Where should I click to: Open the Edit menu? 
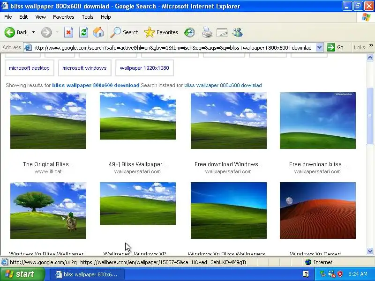23,17
